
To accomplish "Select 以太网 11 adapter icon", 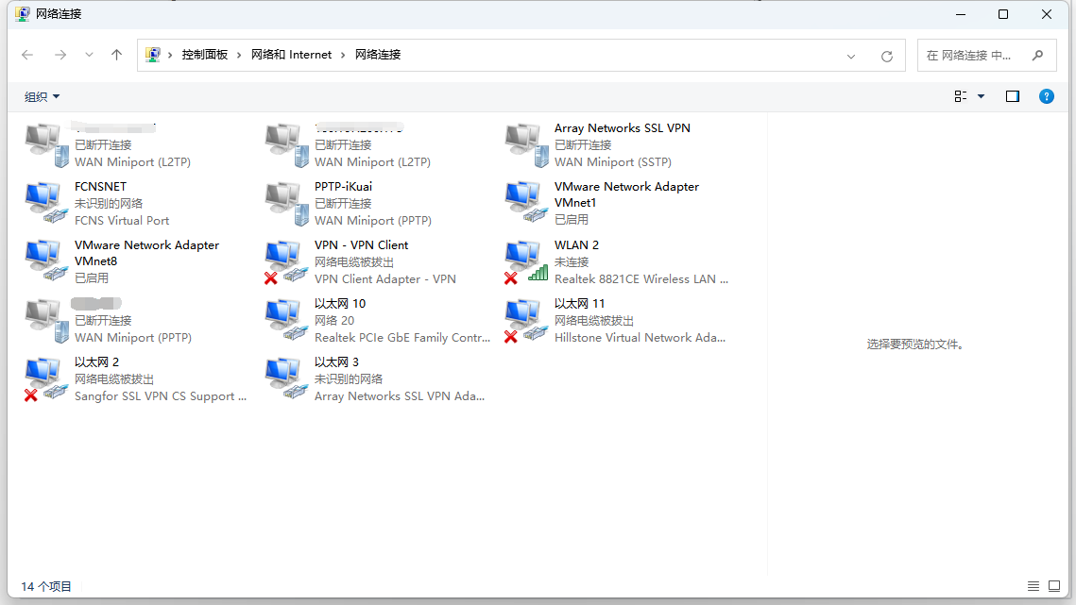I will point(526,320).
